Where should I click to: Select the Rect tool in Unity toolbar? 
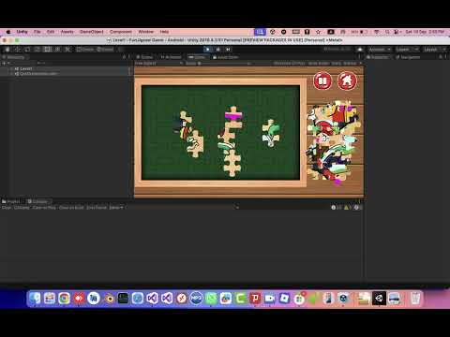48,50
